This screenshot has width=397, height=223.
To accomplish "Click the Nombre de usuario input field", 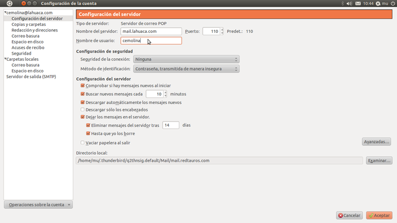I will [151, 41].
